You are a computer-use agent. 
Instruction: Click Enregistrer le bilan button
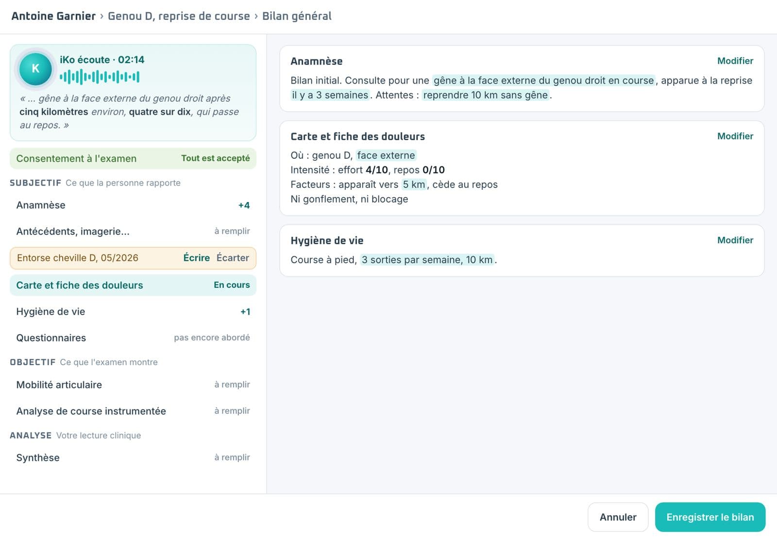click(x=710, y=517)
